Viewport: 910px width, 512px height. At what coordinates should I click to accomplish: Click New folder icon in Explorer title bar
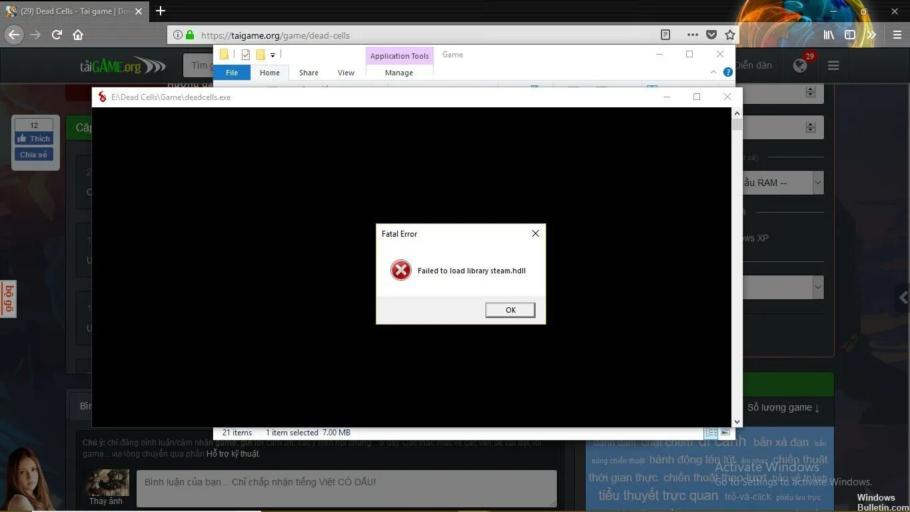(260, 55)
